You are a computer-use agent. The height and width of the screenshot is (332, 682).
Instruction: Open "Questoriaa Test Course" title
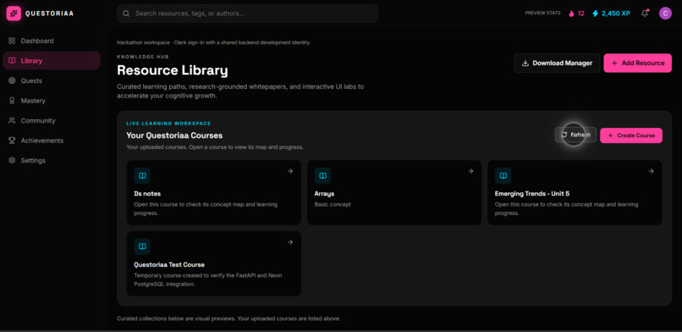click(169, 264)
